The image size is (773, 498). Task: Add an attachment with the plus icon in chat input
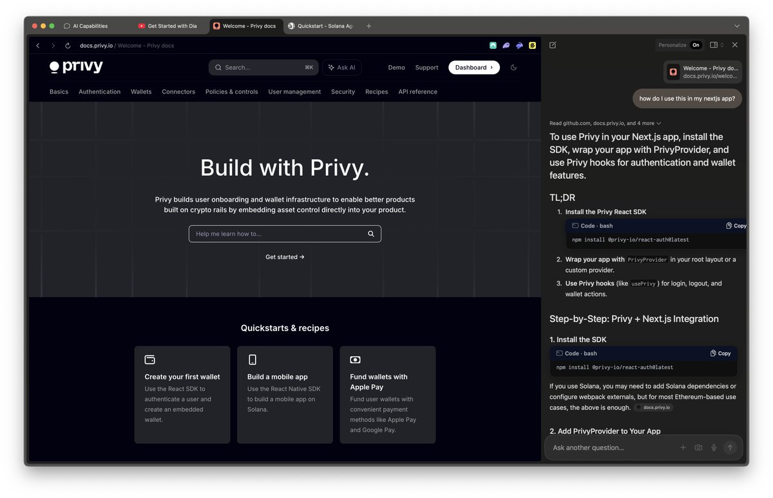pos(683,448)
